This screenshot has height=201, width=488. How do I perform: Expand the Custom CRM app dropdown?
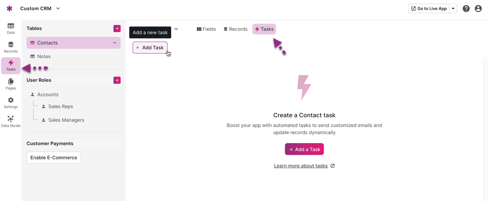[x=58, y=8]
